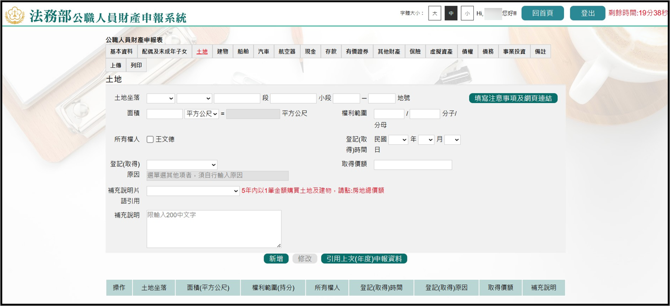
Task: Expand the 登記(取得)原因 dropdown
Action: [182, 164]
